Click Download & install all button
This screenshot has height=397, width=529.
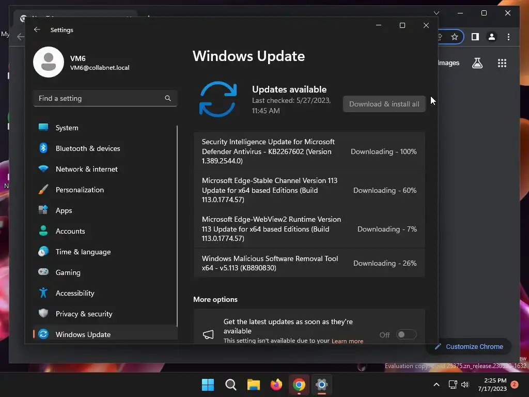click(x=384, y=104)
